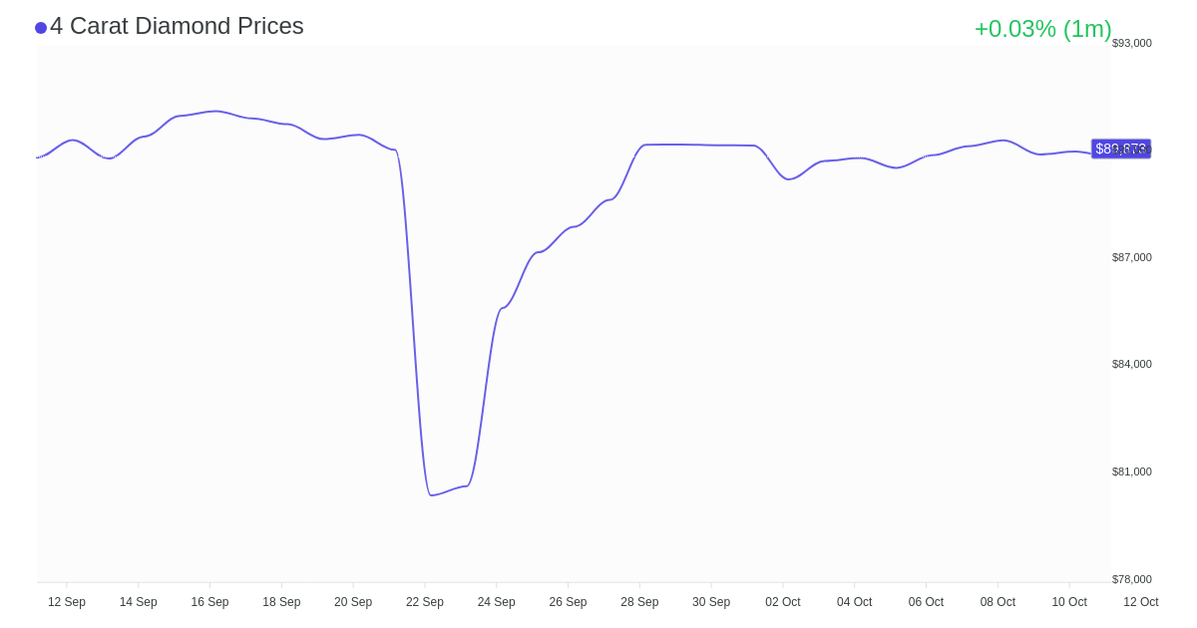Select the 12 Oct date label

tap(1140, 602)
